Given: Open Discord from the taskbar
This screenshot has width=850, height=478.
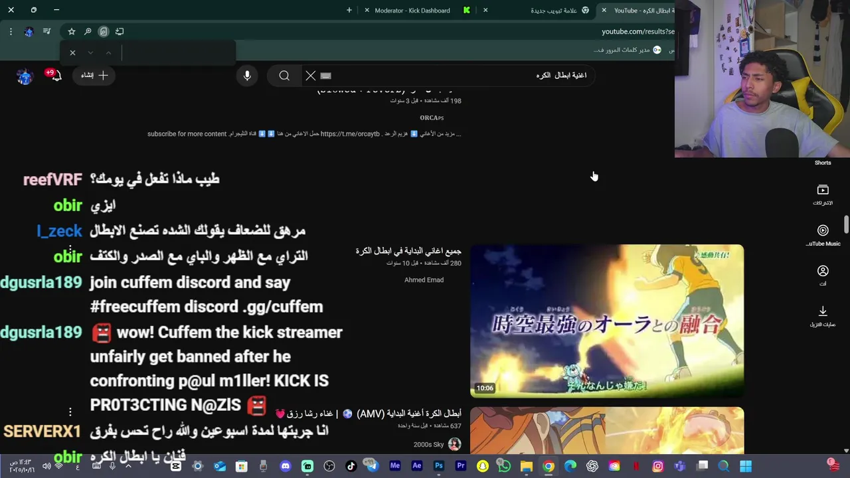Looking at the screenshot, I should click(x=285, y=466).
